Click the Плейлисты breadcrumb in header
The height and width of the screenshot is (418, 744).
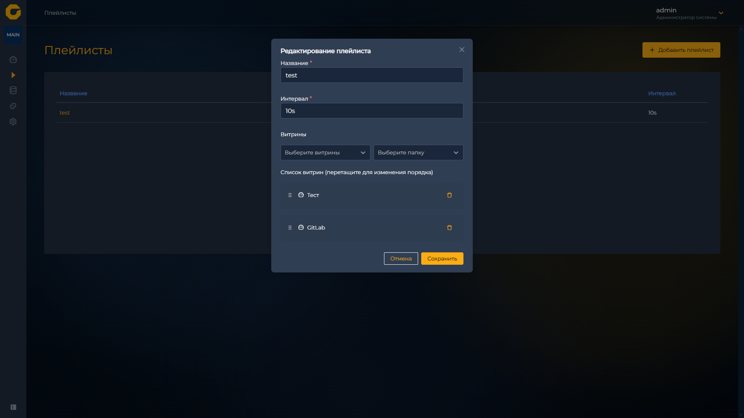(x=60, y=13)
